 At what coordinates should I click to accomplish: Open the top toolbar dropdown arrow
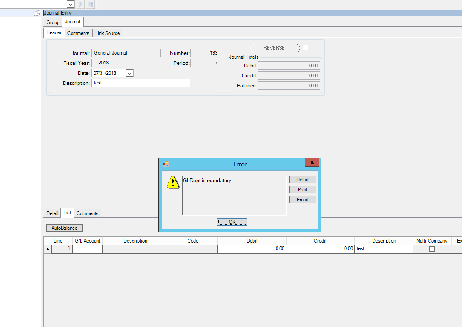click(70, 4)
